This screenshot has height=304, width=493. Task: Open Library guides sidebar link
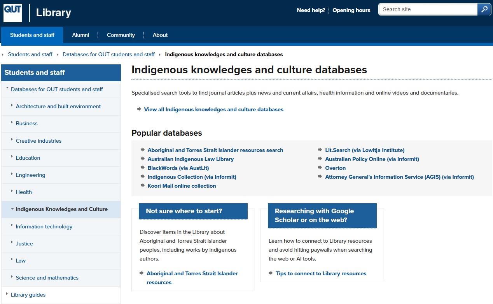28,295
